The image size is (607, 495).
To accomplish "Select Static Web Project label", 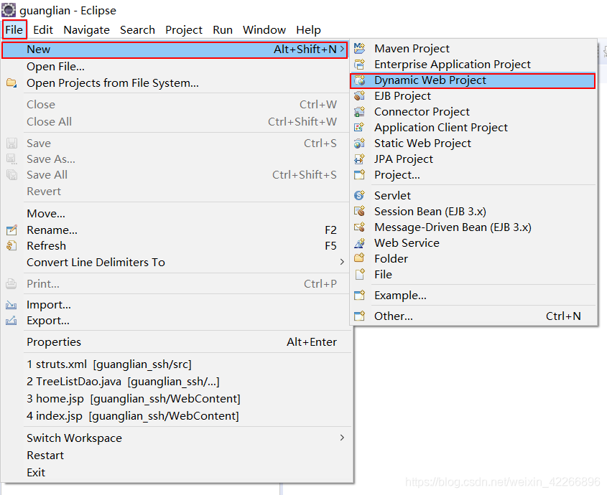I will (x=422, y=143).
